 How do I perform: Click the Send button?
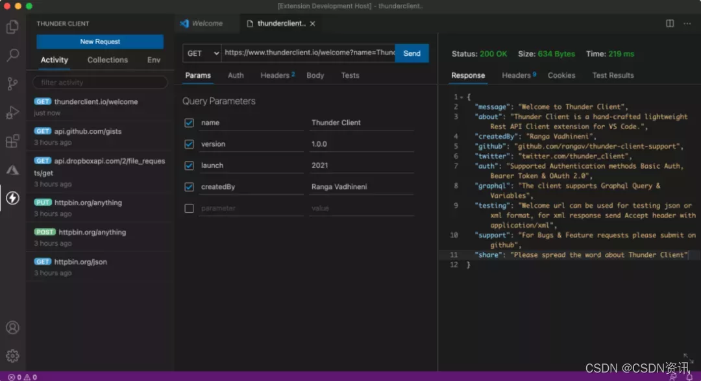coord(412,53)
